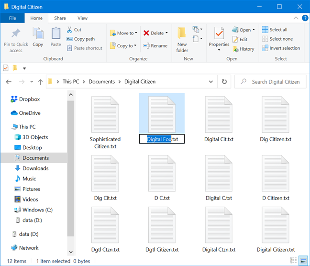Expand the Move to dropdown
This screenshot has width=310, height=266.
point(136,33)
